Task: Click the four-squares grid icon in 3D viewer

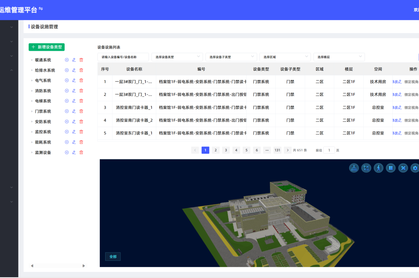Action: pos(391,168)
